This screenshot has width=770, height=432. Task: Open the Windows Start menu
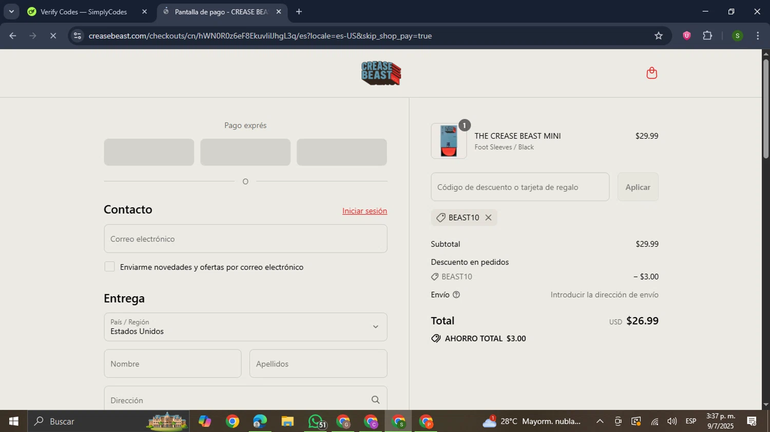point(14,421)
